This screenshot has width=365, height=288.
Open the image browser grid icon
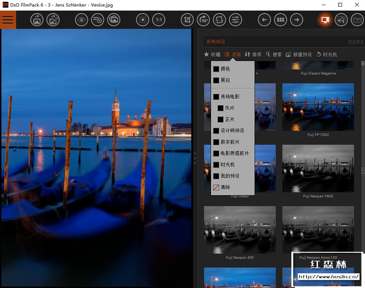click(x=280, y=20)
